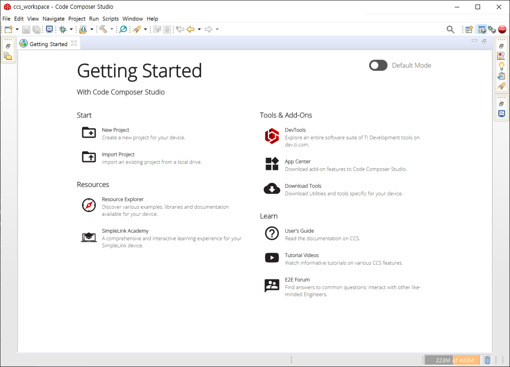Click the Load program folder icon
Image resolution: width=510 pixels, height=367 pixels.
pos(83,29)
